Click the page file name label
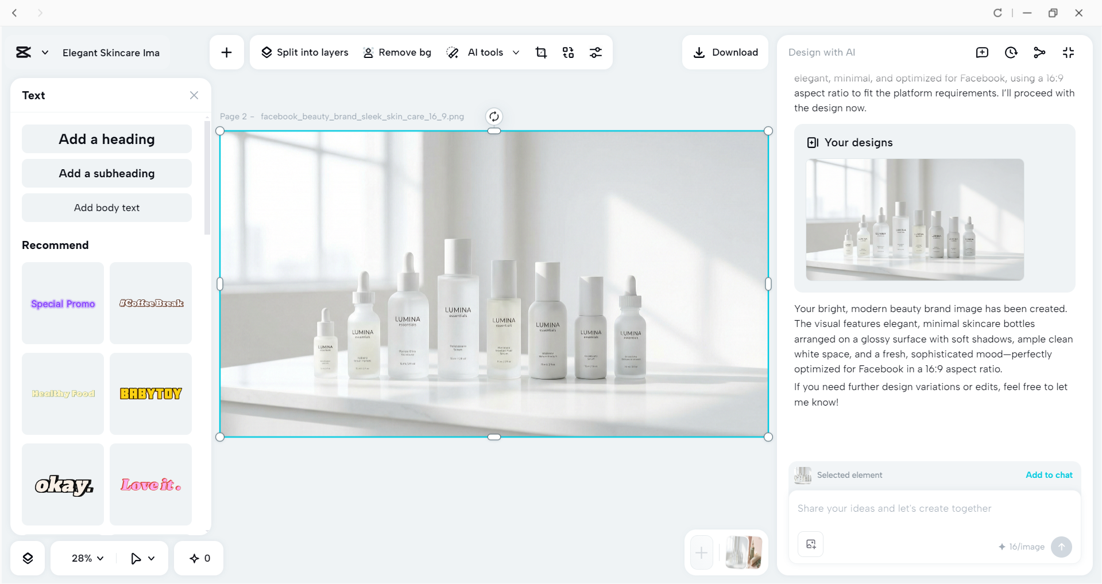The image size is (1102, 584). pos(362,116)
